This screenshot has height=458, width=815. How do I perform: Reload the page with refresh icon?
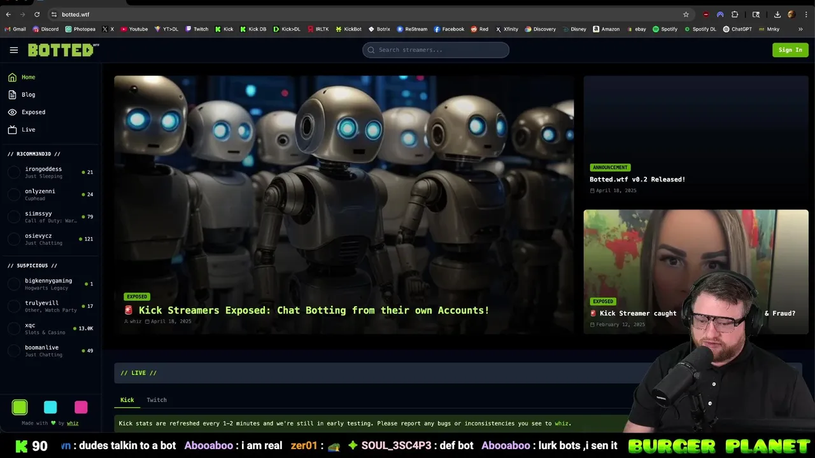(37, 14)
